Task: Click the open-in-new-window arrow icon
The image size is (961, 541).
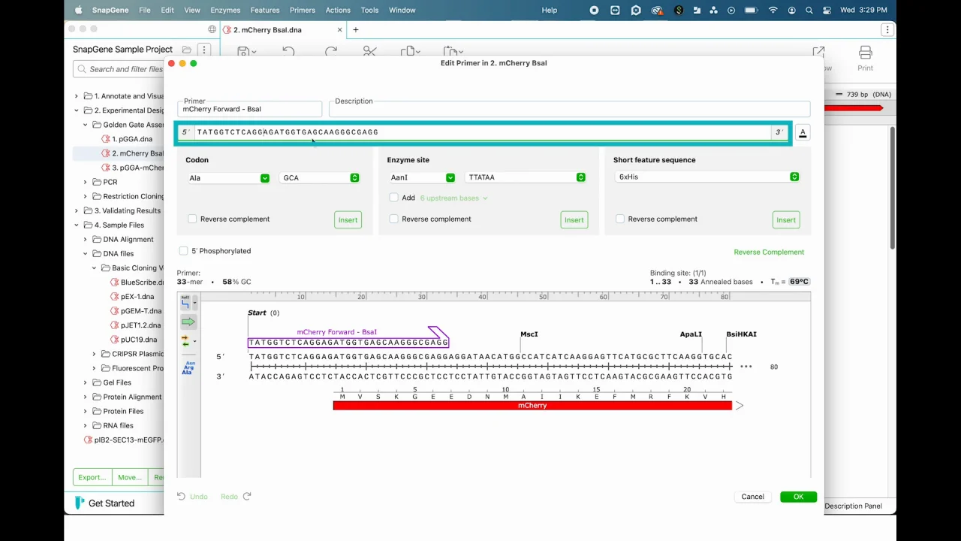Action: (x=818, y=52)
